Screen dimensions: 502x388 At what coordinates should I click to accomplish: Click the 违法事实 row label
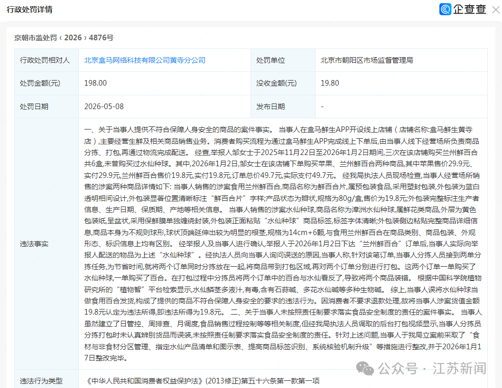[34, 244]
